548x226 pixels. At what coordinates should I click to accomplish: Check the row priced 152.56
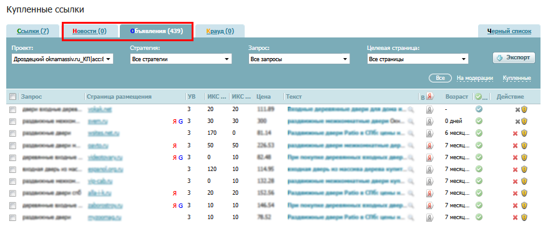click(x=12, y=194)
